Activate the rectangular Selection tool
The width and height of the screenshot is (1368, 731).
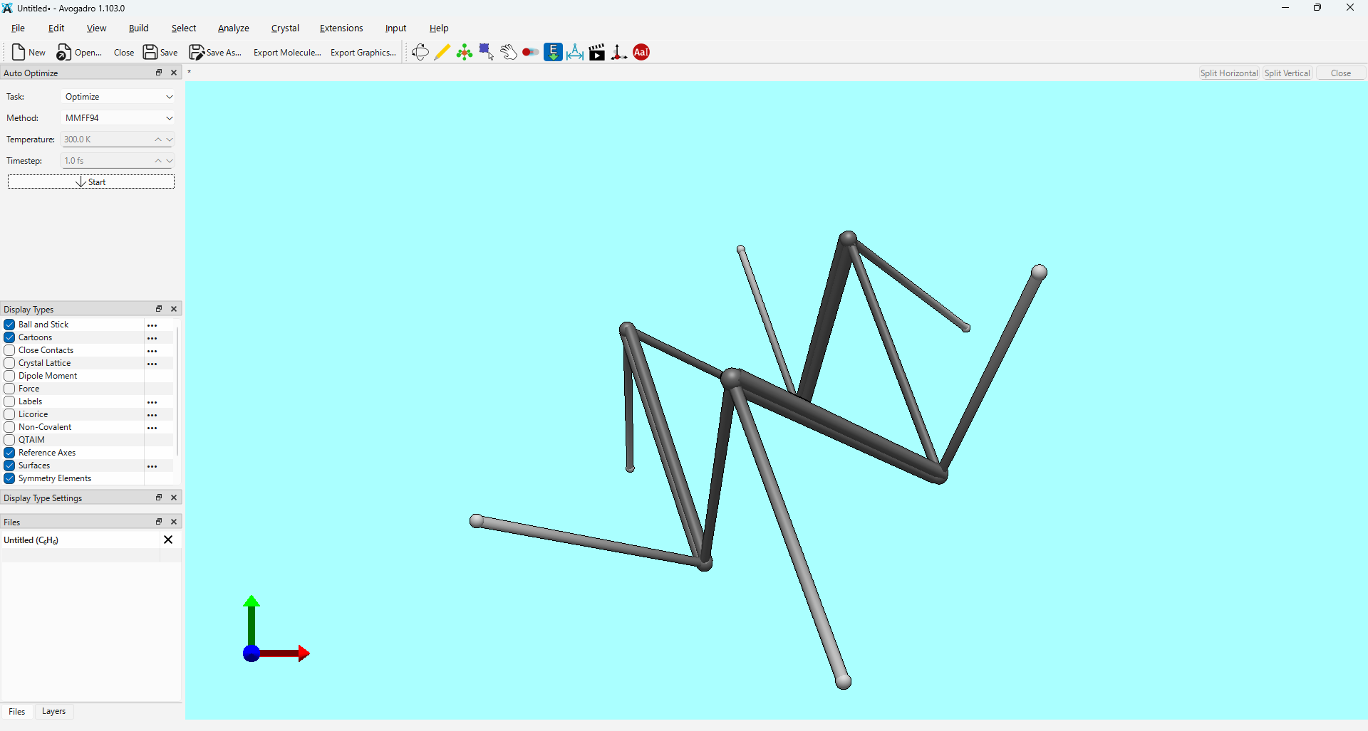pyautogui.click(x=487, y=52)
